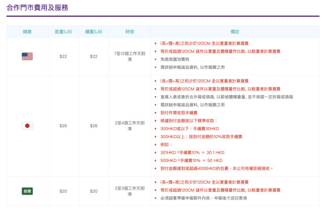Click 到付金額達到或超過4000HKD note
The width and height of the screenshot is (327, 212).
tap(216, 169)
